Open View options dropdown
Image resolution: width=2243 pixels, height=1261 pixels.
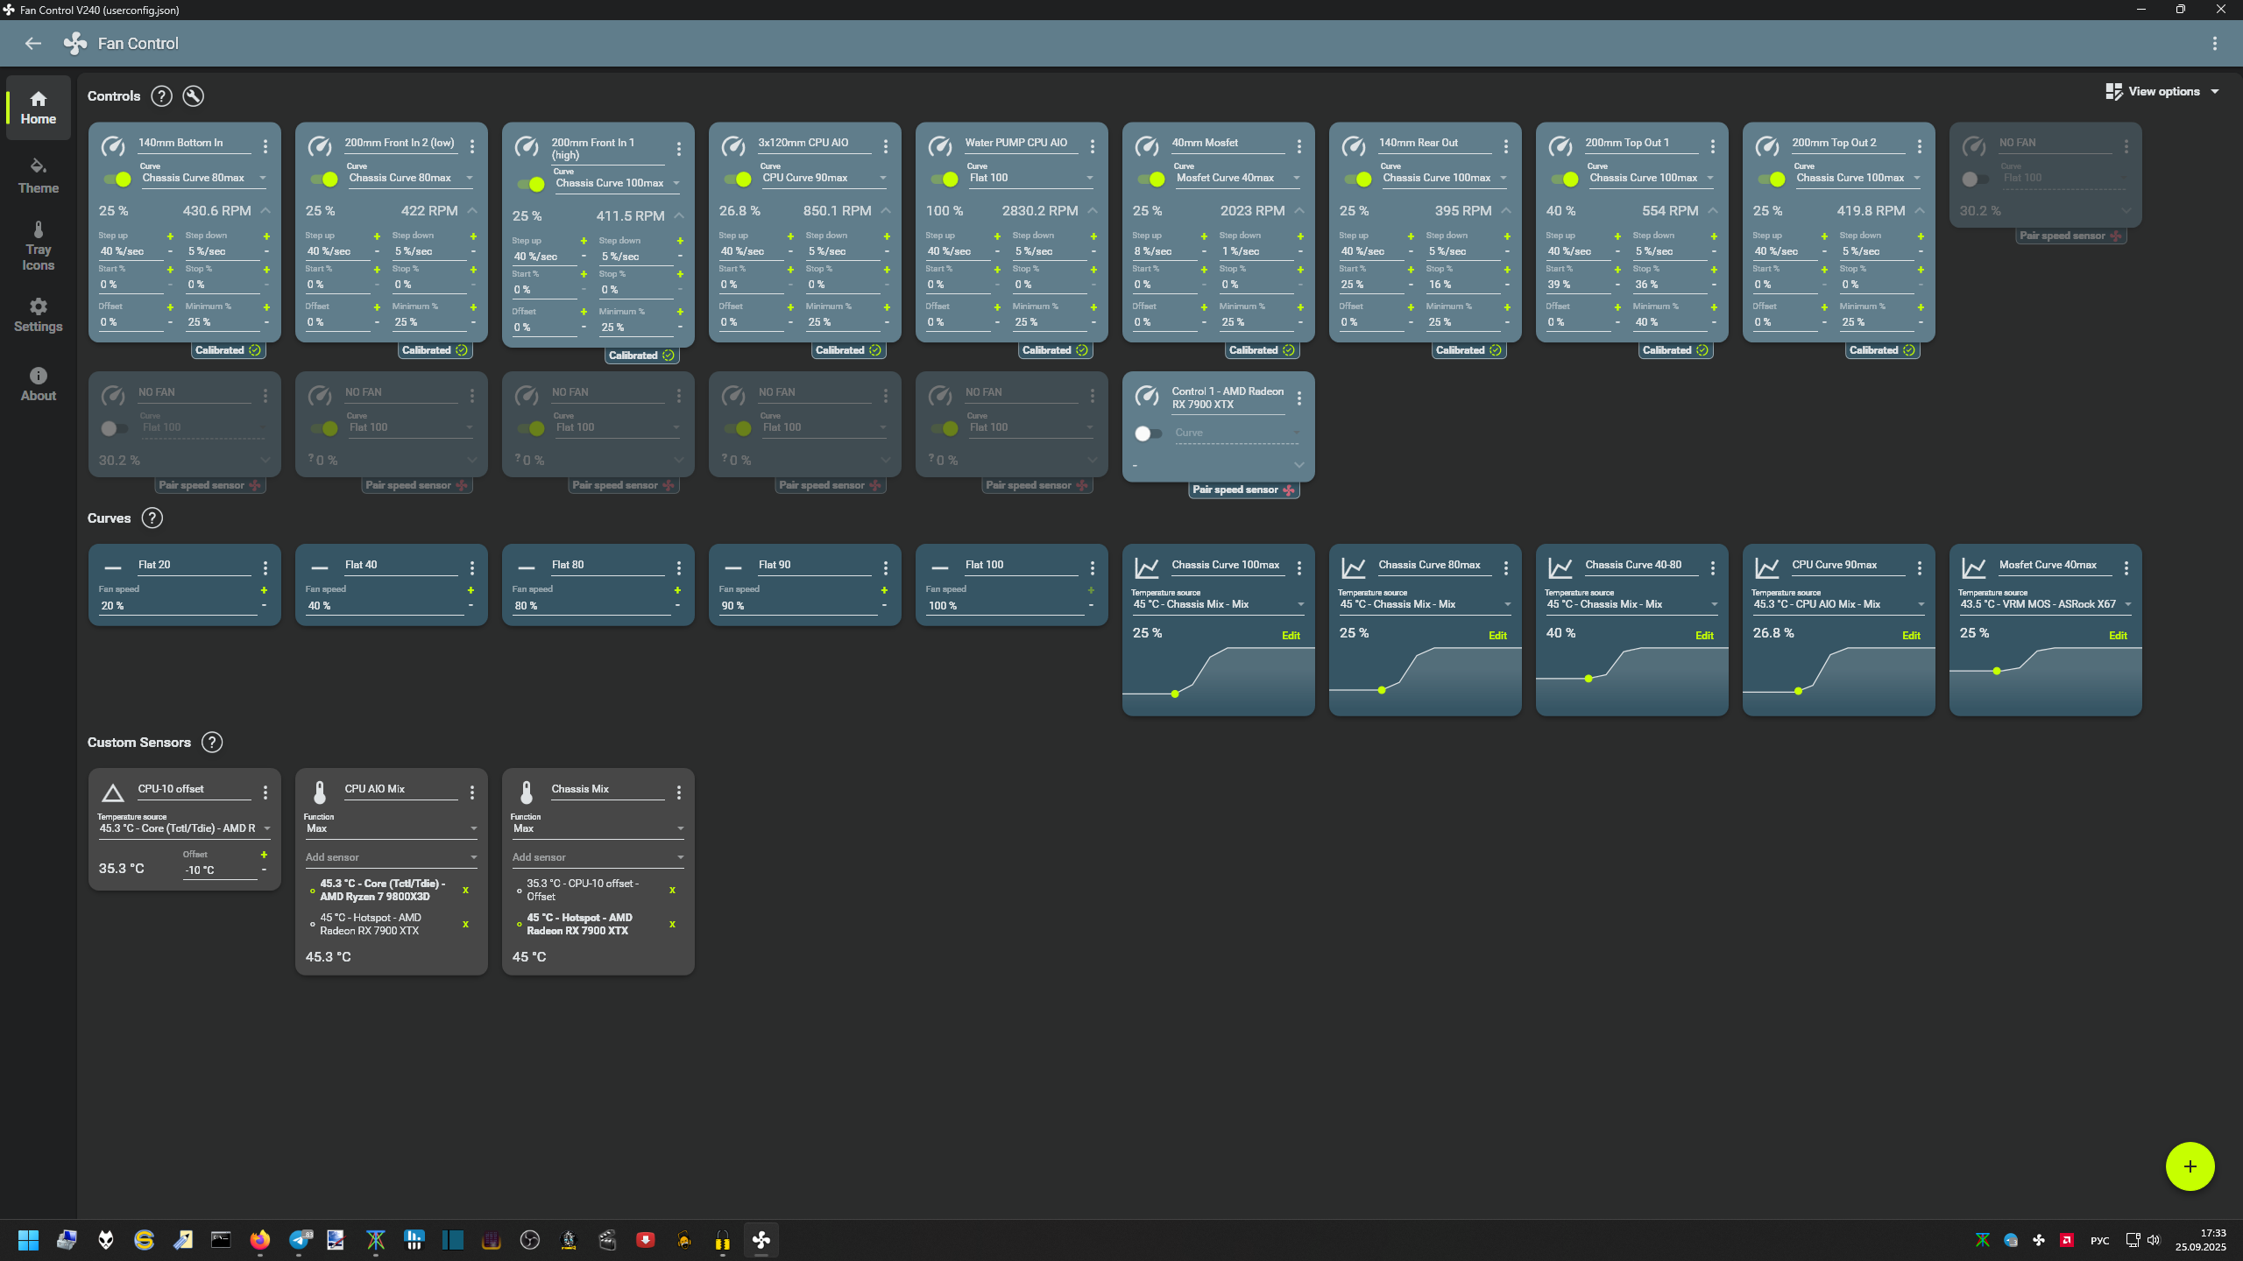[2163, 91]
